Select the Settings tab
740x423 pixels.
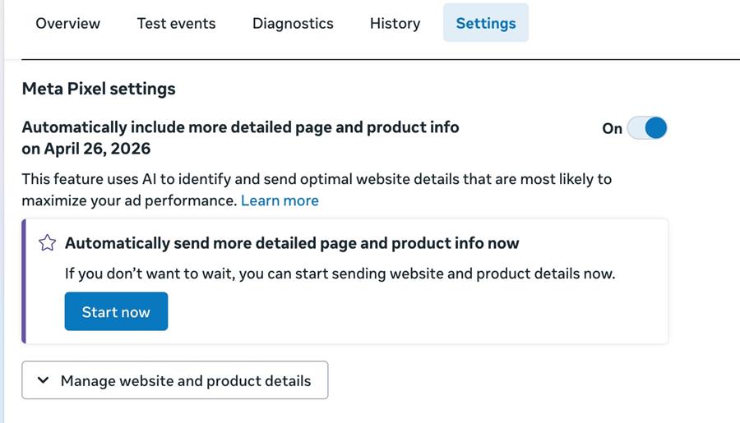click(486, 23)
